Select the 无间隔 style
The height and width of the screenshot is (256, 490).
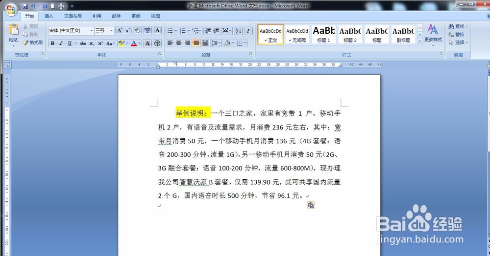(297, 35)
